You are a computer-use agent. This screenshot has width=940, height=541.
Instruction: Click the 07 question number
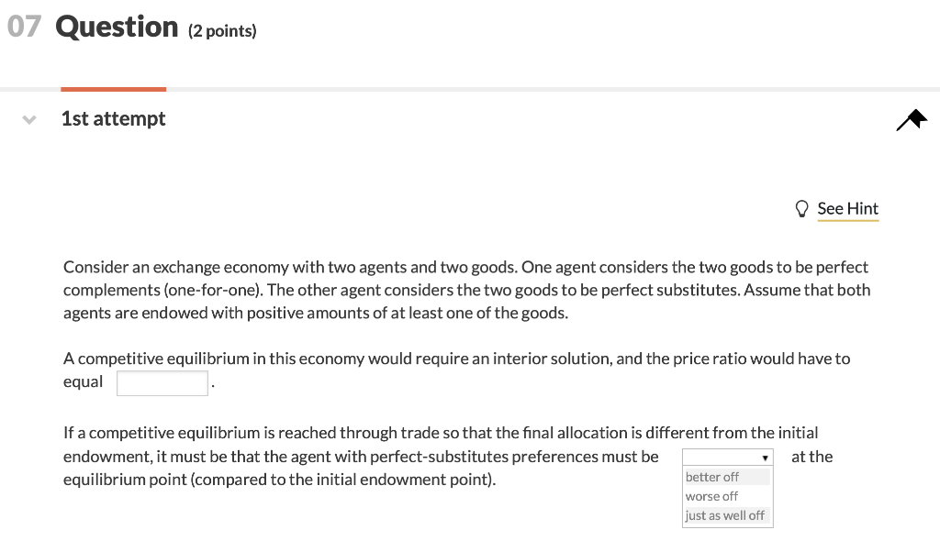(24, 27)
